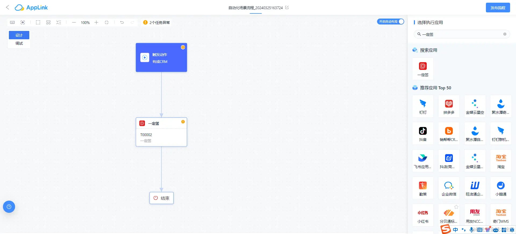Viewport: 516px width, 234px height.
Task: Choose the 金蝶云星空 app
Action: coord(475,106)
